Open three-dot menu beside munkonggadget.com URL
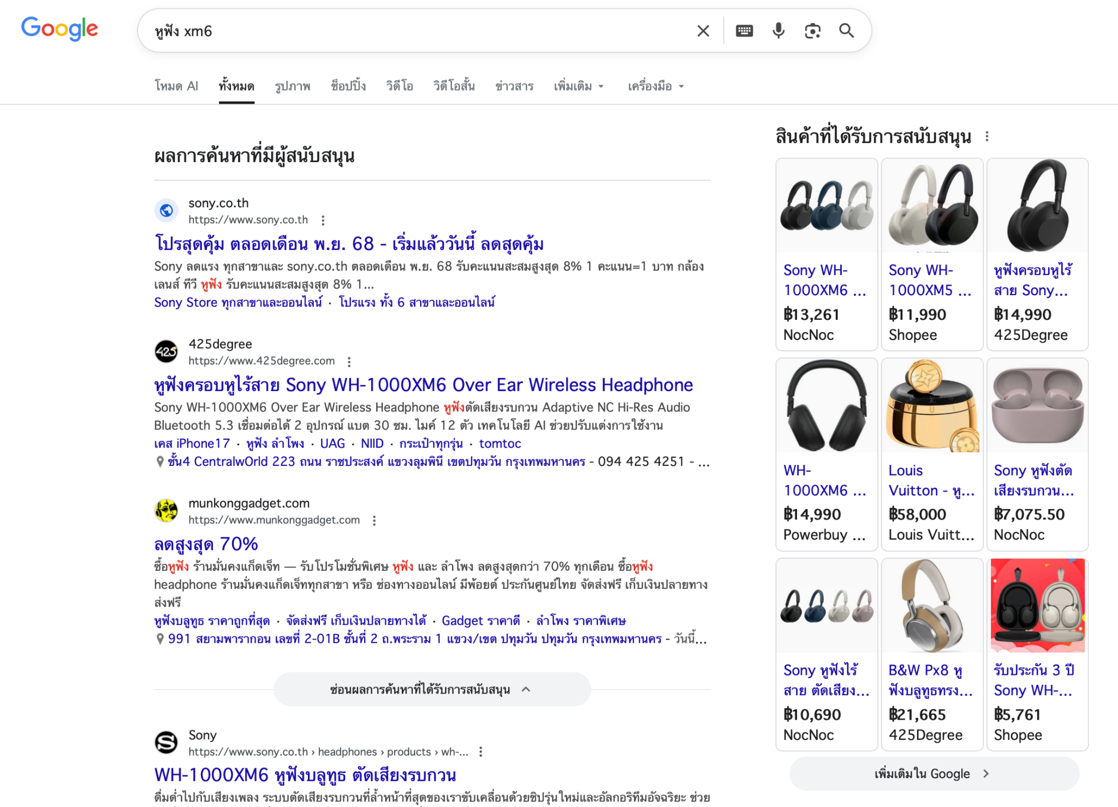This screenshot has height=807, width=1118. (374, 521)
